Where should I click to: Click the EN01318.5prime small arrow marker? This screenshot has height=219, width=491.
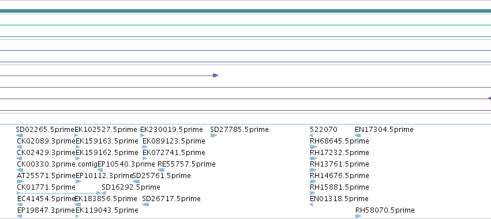[x=311, y=205]
